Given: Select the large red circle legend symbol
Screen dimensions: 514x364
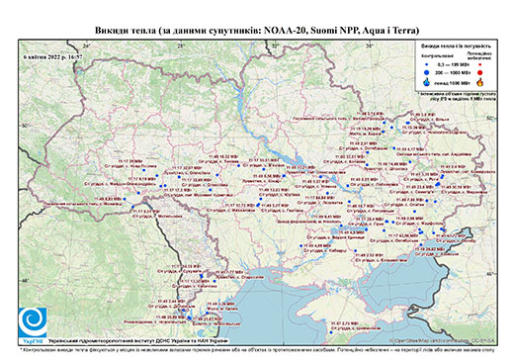Looking at the screenshot, I should pyautogui.click(x=480, y=72).
